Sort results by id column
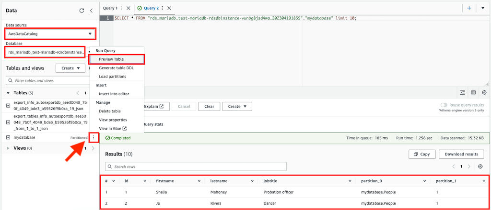Screen dimensions: 491x210 (x=145, y=181)
